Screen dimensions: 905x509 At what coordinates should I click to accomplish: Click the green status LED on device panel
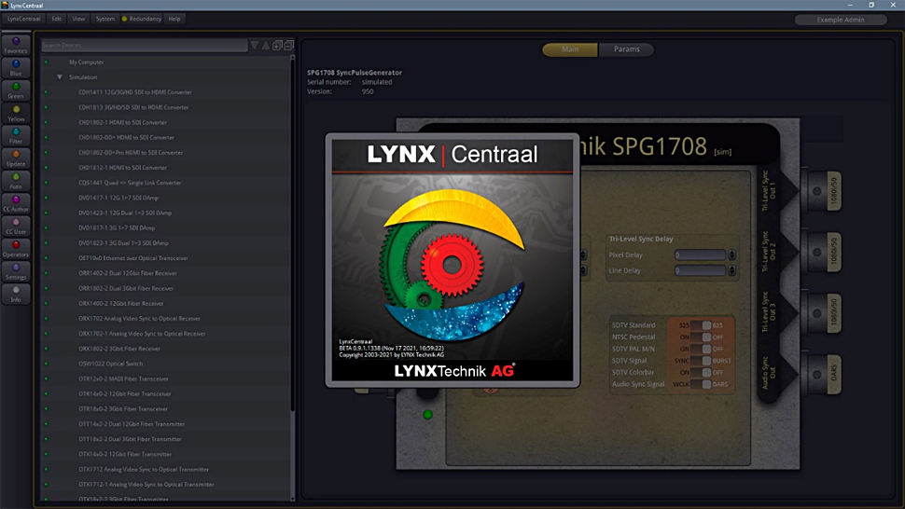[x=427, y=415]
